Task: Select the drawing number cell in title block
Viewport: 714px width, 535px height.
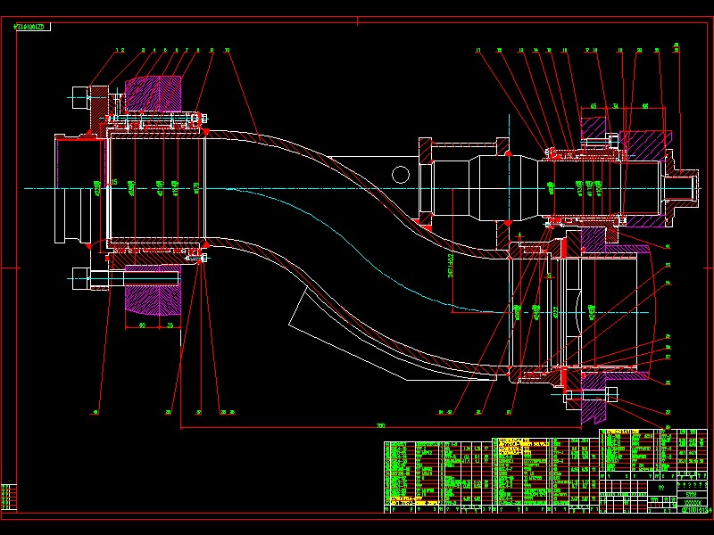Action: (x=692, y=509)
